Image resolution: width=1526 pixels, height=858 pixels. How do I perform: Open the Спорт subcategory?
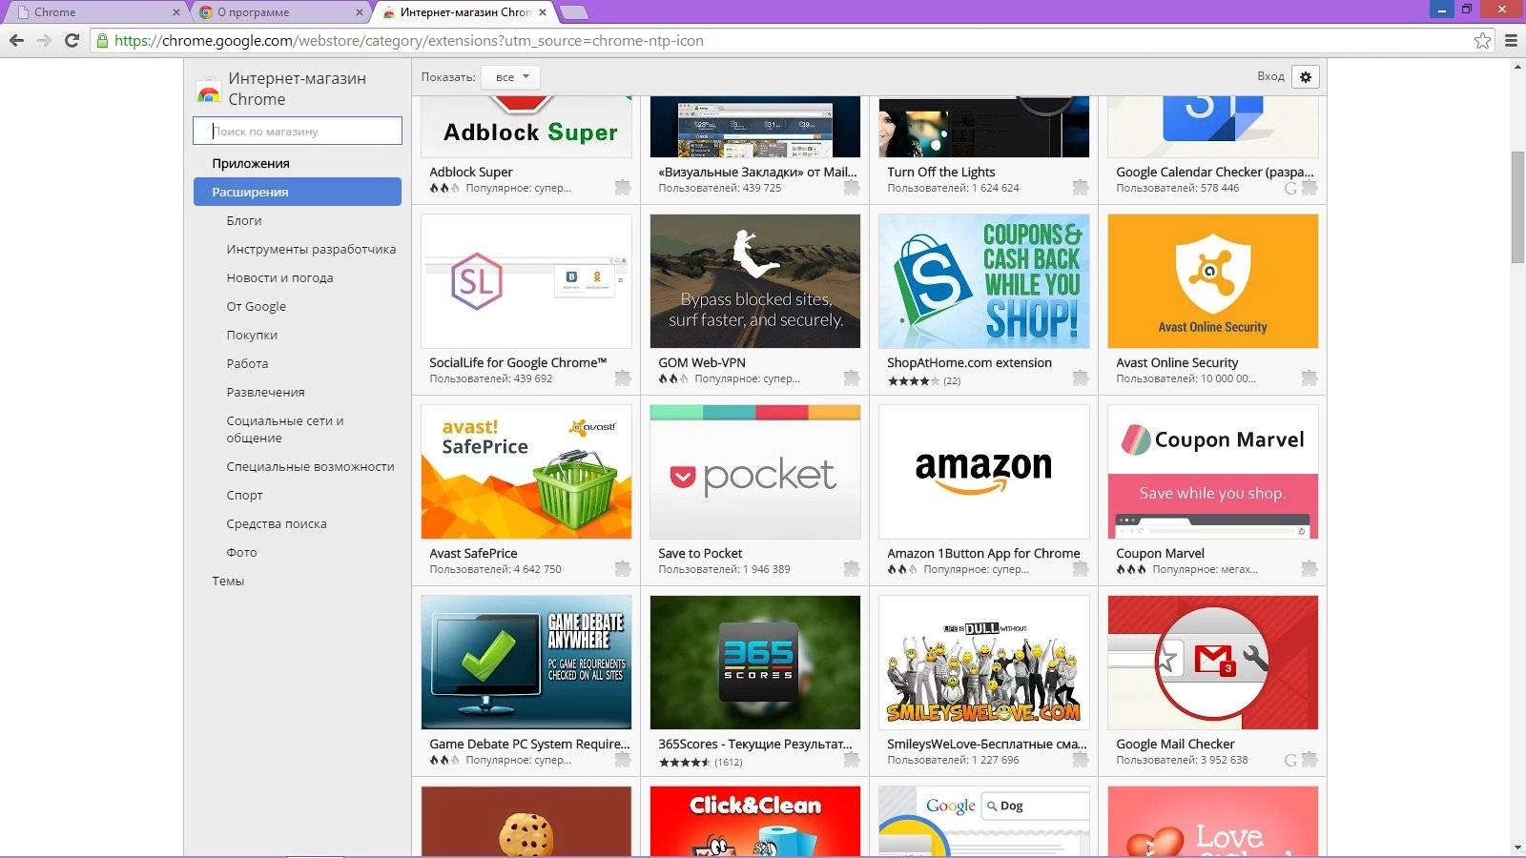pyautogui.click(x=244, y=495)
